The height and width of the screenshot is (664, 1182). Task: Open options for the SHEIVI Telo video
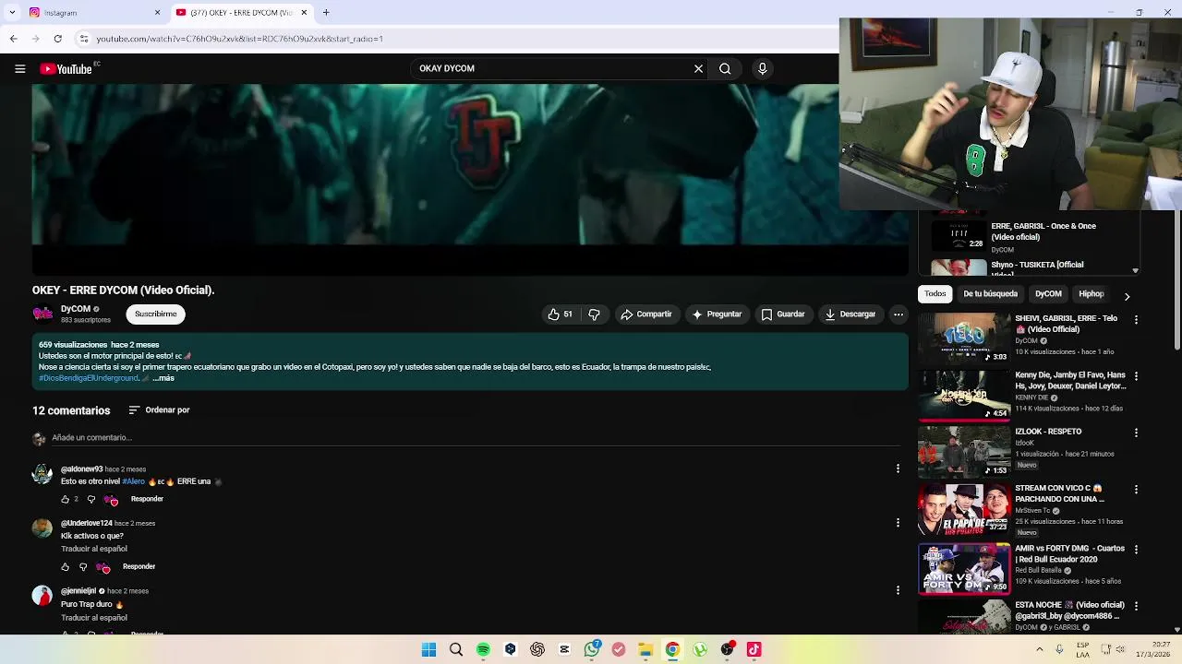pos(1136,320)
